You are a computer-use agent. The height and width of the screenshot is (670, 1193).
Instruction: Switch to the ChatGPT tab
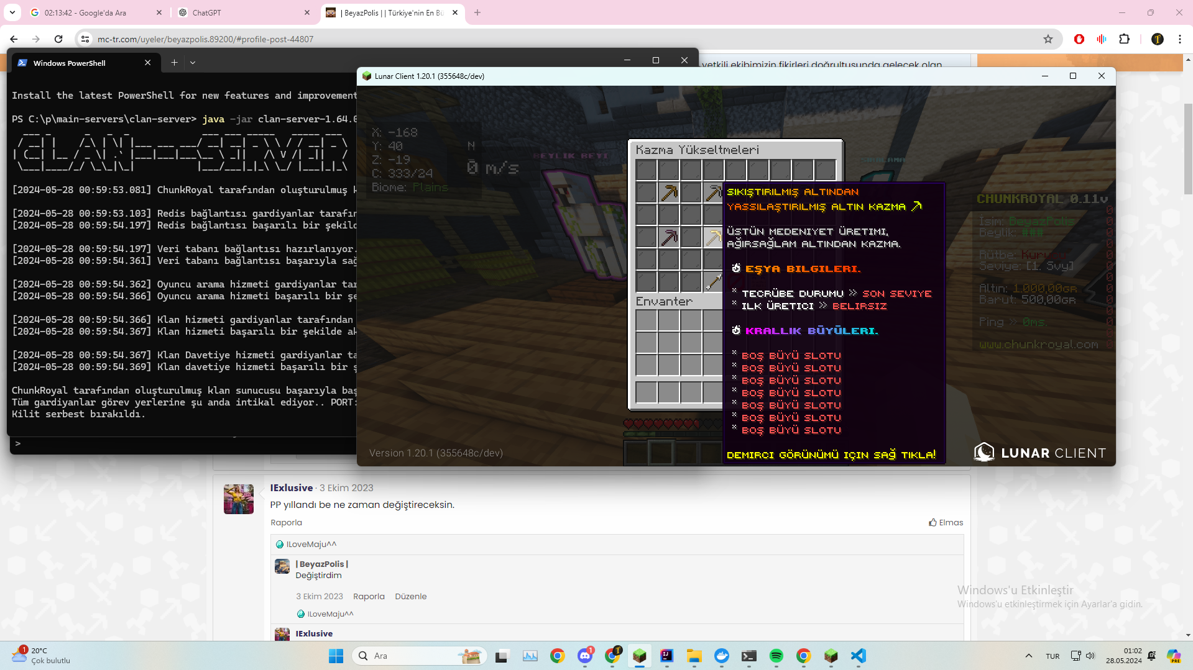point(206,12)
